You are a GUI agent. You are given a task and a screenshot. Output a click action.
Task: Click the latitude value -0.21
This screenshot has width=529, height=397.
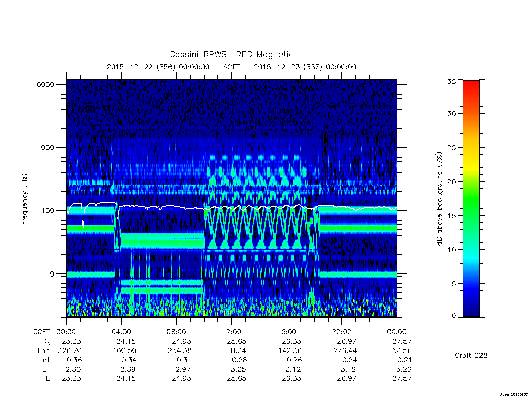[x=401, y=360]
